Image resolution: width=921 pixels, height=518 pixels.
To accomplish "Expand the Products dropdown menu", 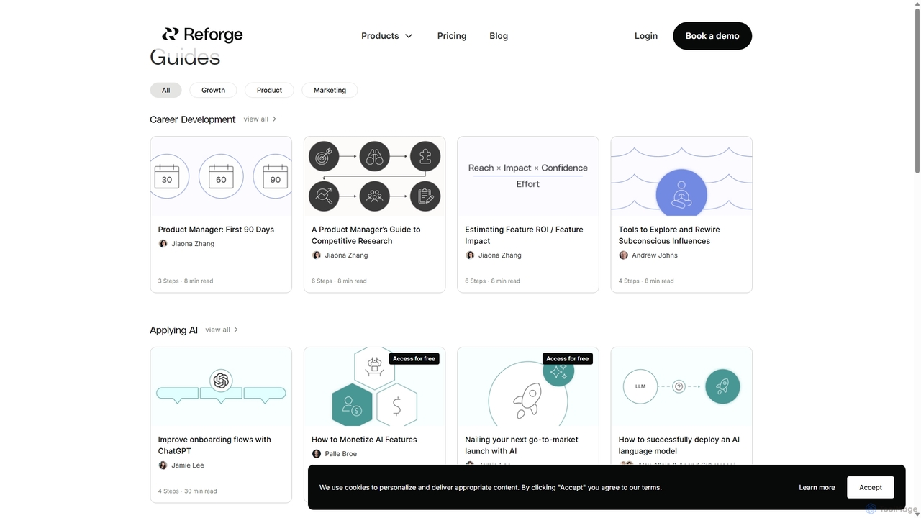I will click(387, 36).
